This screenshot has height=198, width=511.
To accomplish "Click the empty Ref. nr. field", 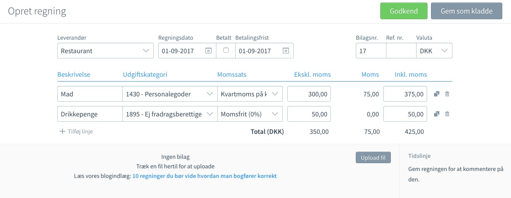I will [x=401, y=51].
